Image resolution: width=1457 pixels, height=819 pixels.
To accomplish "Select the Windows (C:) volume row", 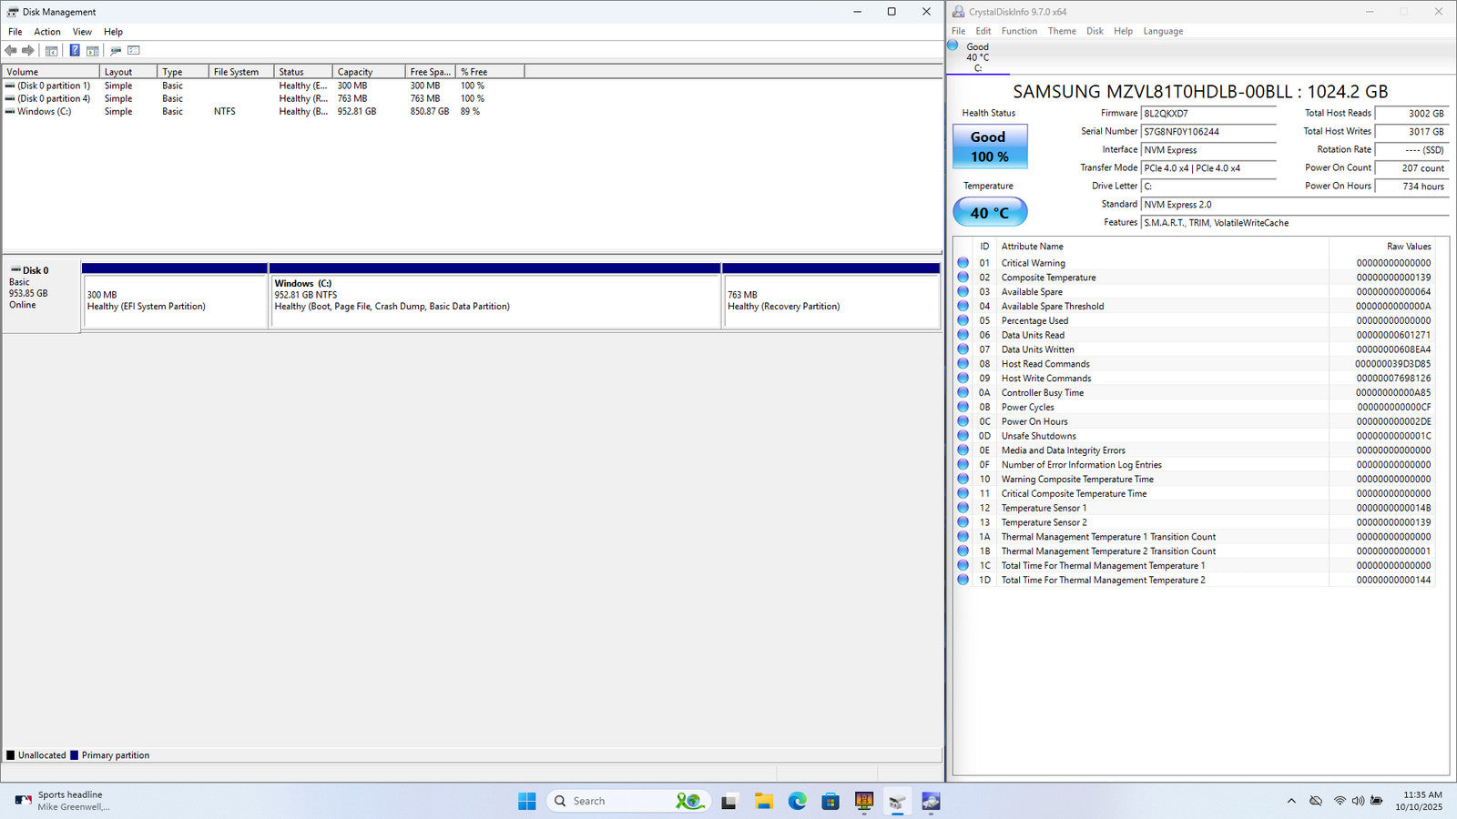I will coord(44,112).
